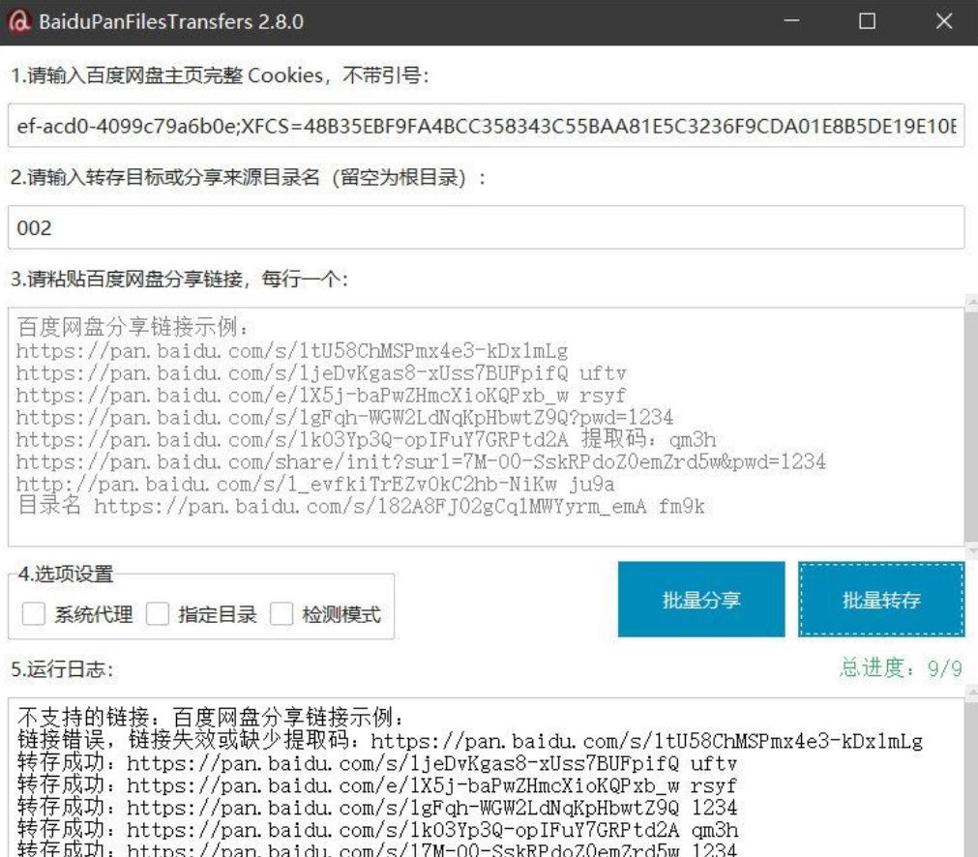Click the links box scrollbar up arrow
Viewport: 978px width, 857px height.
[x=971, y=304]
